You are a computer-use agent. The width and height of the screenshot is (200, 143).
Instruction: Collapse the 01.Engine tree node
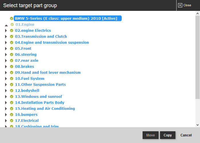point(6,25)
